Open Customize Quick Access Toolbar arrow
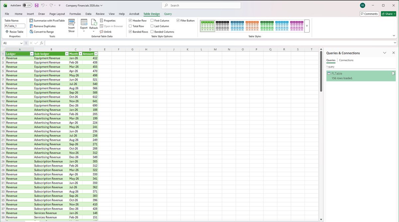Viewport: 399px width, 222px height. 60,5
